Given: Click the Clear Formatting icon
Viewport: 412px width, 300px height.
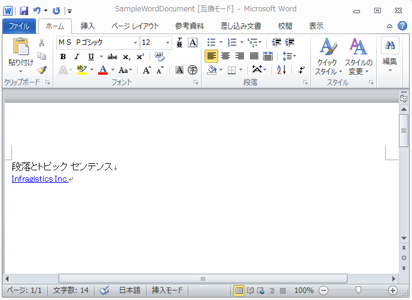Looking at the screenshot, I should [159, 57].
